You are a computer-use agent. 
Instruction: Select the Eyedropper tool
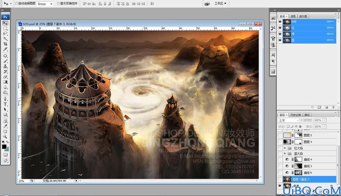pos(5,126)
